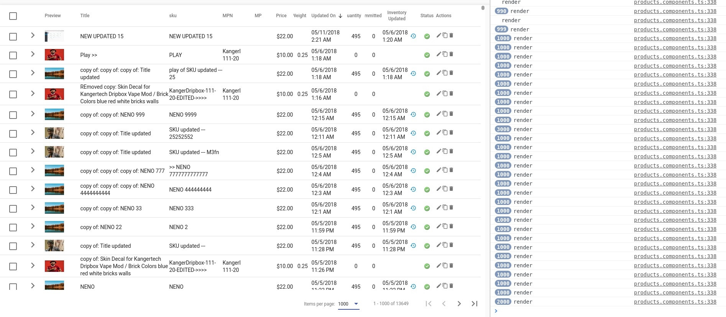Copy the NENO 2 product
Viewport: 726px width, 317px height.
(445, 226)
